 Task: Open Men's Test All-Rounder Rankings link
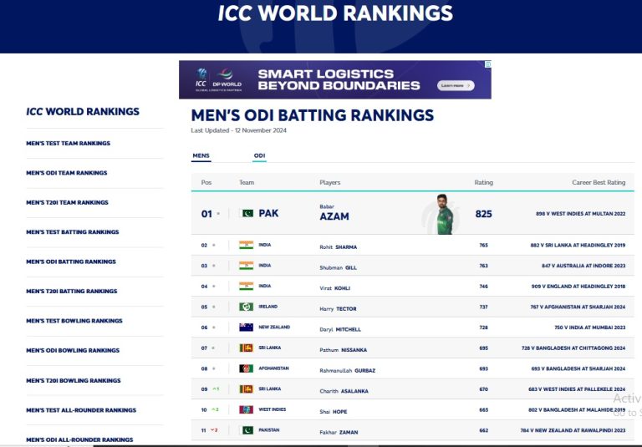pos(81,410)
